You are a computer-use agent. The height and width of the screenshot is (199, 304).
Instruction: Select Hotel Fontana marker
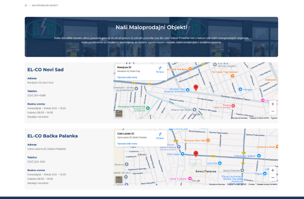pos(190,178)
